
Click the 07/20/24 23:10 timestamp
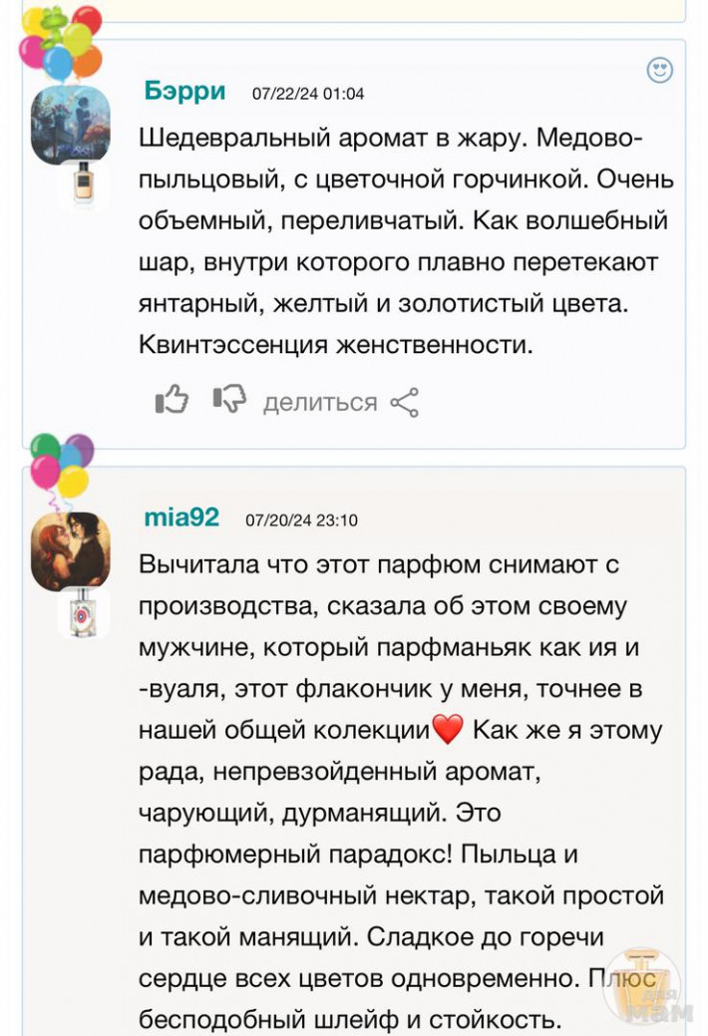(301, 520)
